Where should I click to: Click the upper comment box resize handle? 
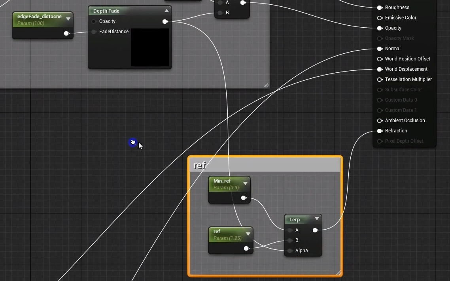pos(266,85)
